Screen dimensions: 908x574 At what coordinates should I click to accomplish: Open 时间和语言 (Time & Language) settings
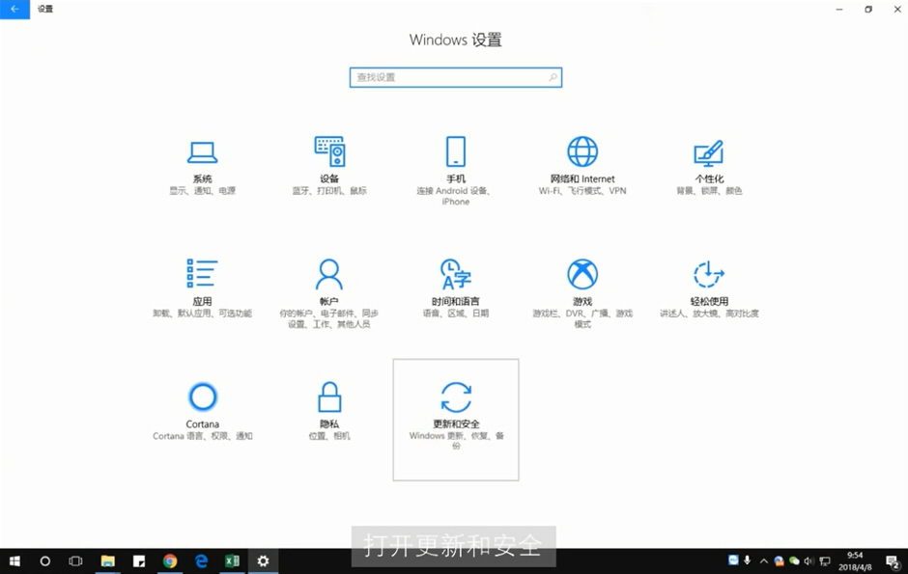[x=456, y=289]
